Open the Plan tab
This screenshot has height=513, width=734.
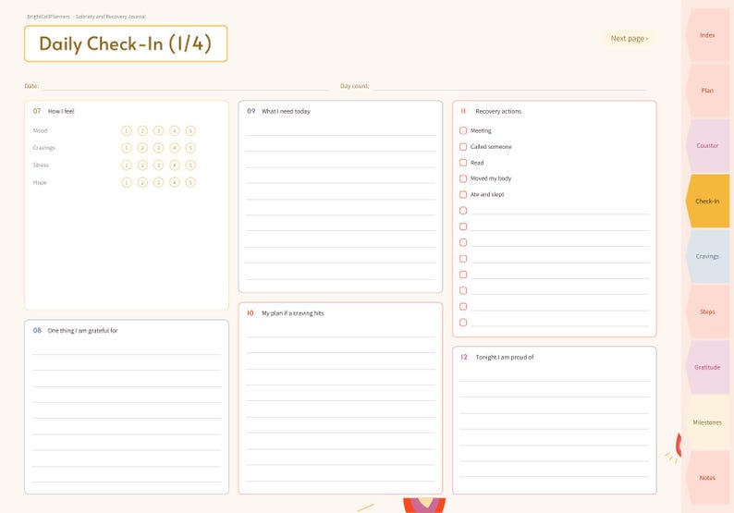coord(707,91)
